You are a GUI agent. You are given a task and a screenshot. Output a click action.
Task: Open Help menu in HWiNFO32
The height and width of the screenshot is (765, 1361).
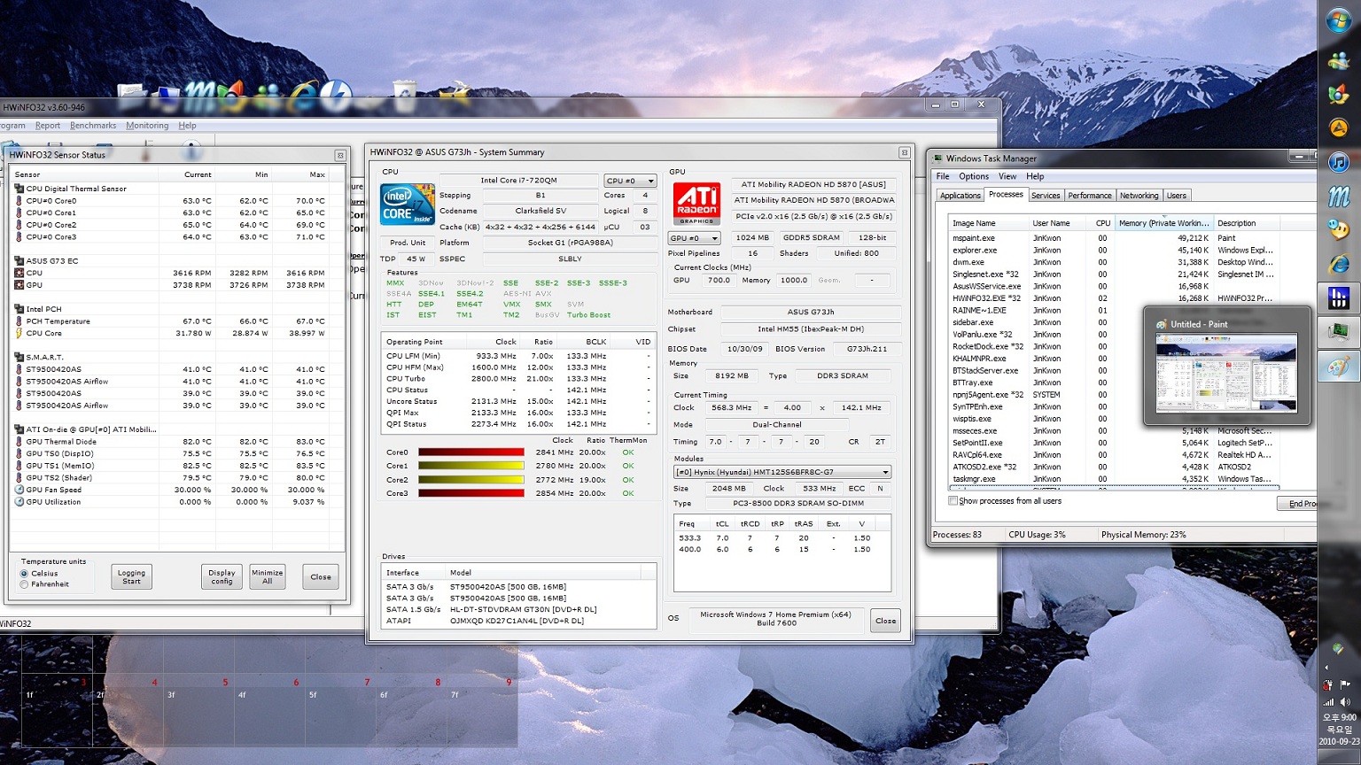[x=187, y=126]
